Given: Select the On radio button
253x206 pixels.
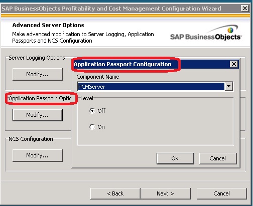Looking at the screenshot, I should pos(92,127).
